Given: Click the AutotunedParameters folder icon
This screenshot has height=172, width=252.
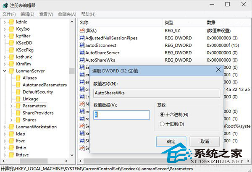Looking at the screenshot, I should (18, 85).
